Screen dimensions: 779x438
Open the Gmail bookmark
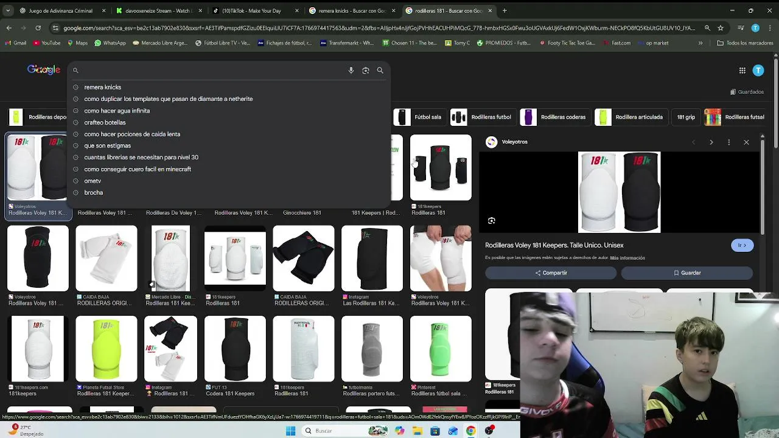(x=16, y=43)
